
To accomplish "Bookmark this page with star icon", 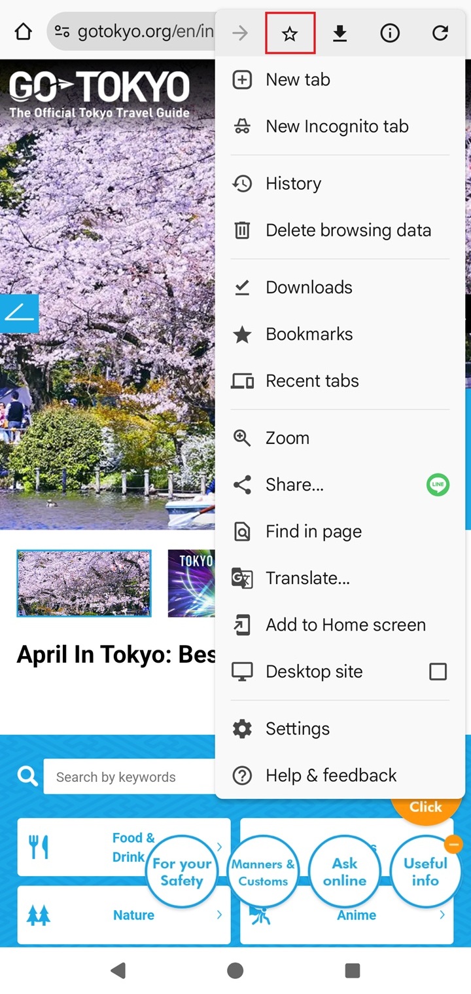I will [290, 33].
